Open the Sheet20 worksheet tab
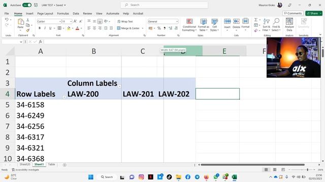This screenshot has width=325, height=182. (25, 164)
